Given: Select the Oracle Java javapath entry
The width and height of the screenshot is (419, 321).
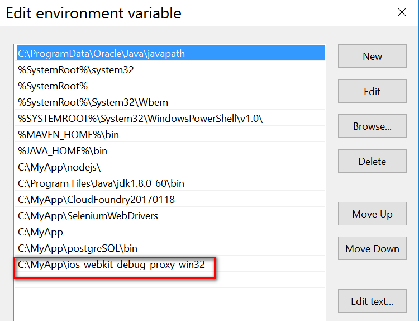Looking at the screenshot, I should pyautogui.click(x=171, y=53).
